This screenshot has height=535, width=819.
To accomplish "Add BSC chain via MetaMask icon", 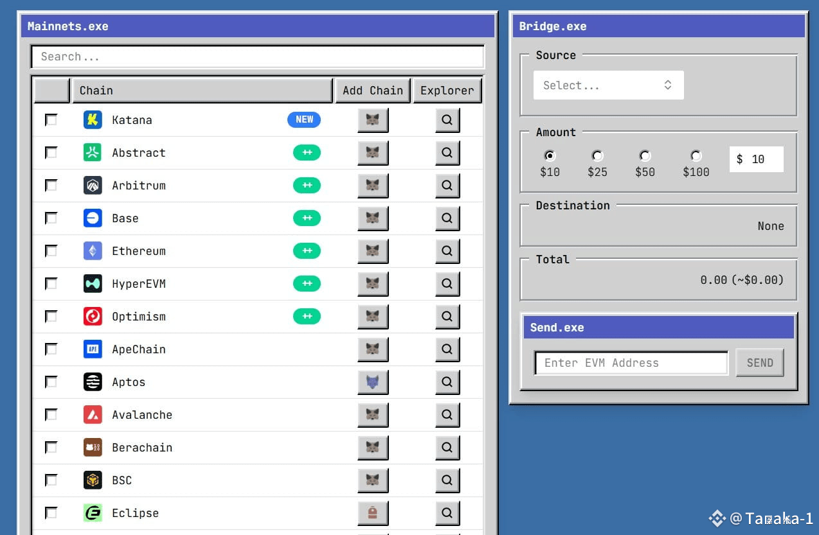I will click(373, 480).
